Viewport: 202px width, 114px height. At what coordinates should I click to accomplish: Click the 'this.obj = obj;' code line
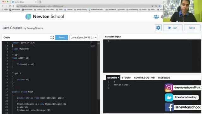point(26,64)
